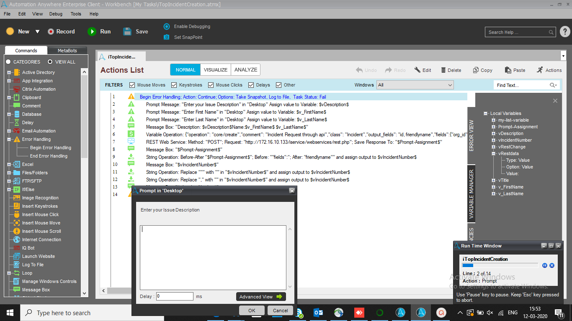Click the issue description text area
The height and width of the screenshot is (321, 572).
pyautogui.click(x=213, y=257)
